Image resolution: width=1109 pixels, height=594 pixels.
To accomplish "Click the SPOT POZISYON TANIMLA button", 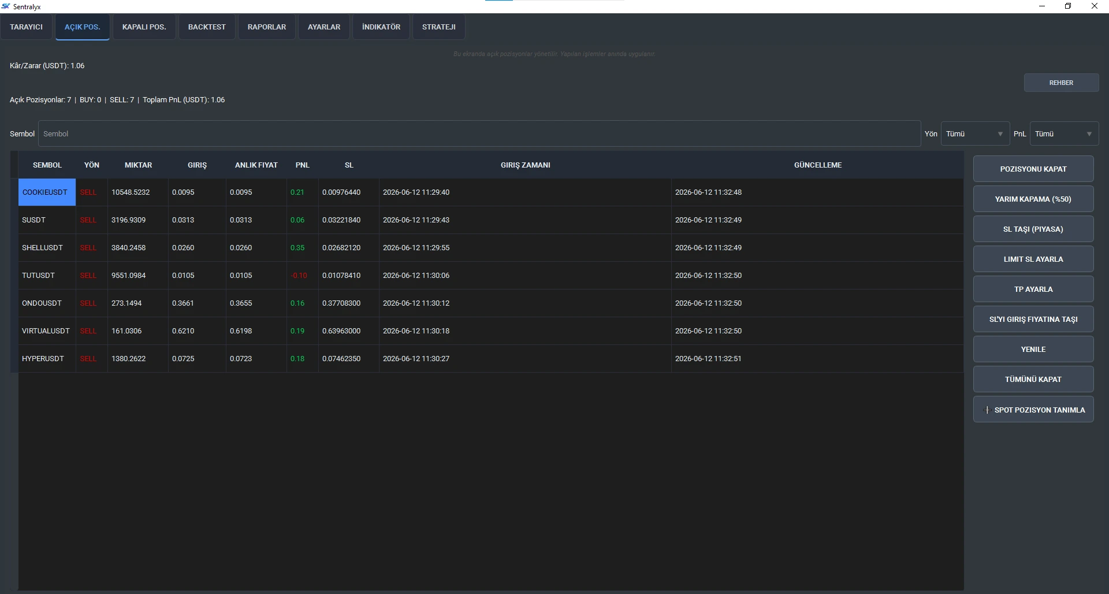I will coord(1033,410).
